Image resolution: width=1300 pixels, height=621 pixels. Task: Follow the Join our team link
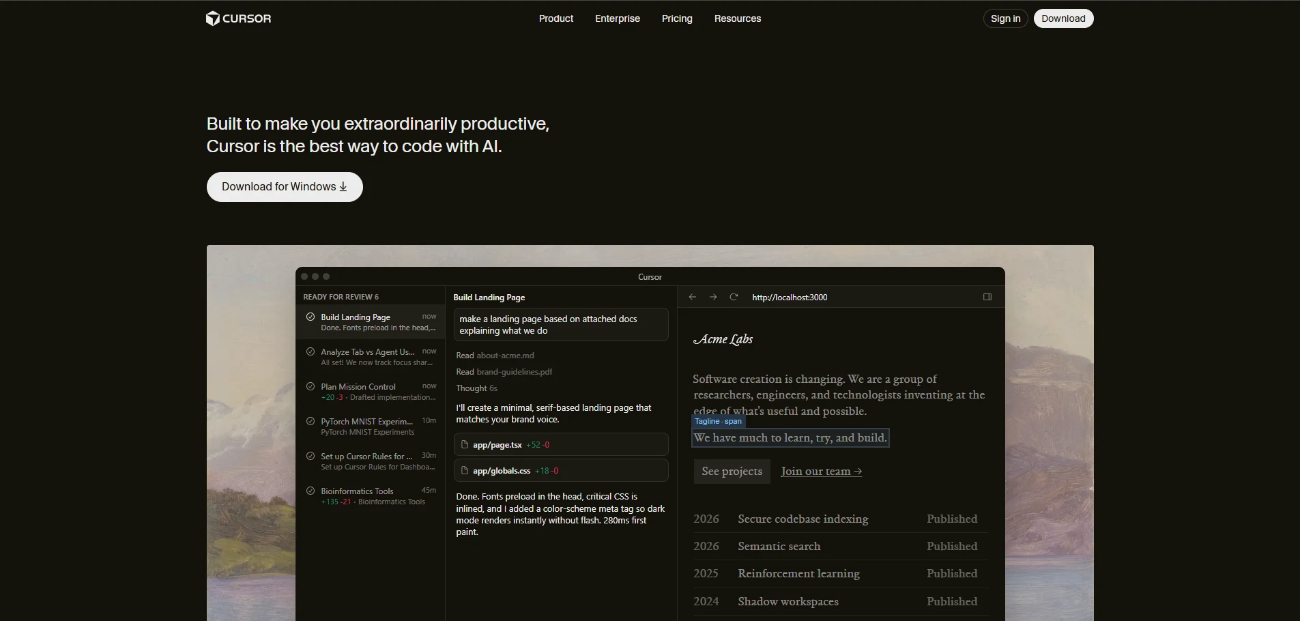821,472
